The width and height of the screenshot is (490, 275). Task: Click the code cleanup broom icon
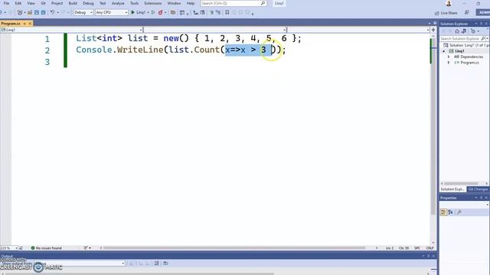click(x=86, y=248)
